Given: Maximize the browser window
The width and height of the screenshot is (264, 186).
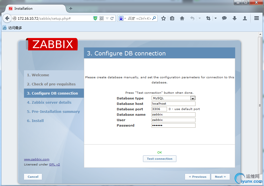Looking at the screenshot, I should point(246,3).
